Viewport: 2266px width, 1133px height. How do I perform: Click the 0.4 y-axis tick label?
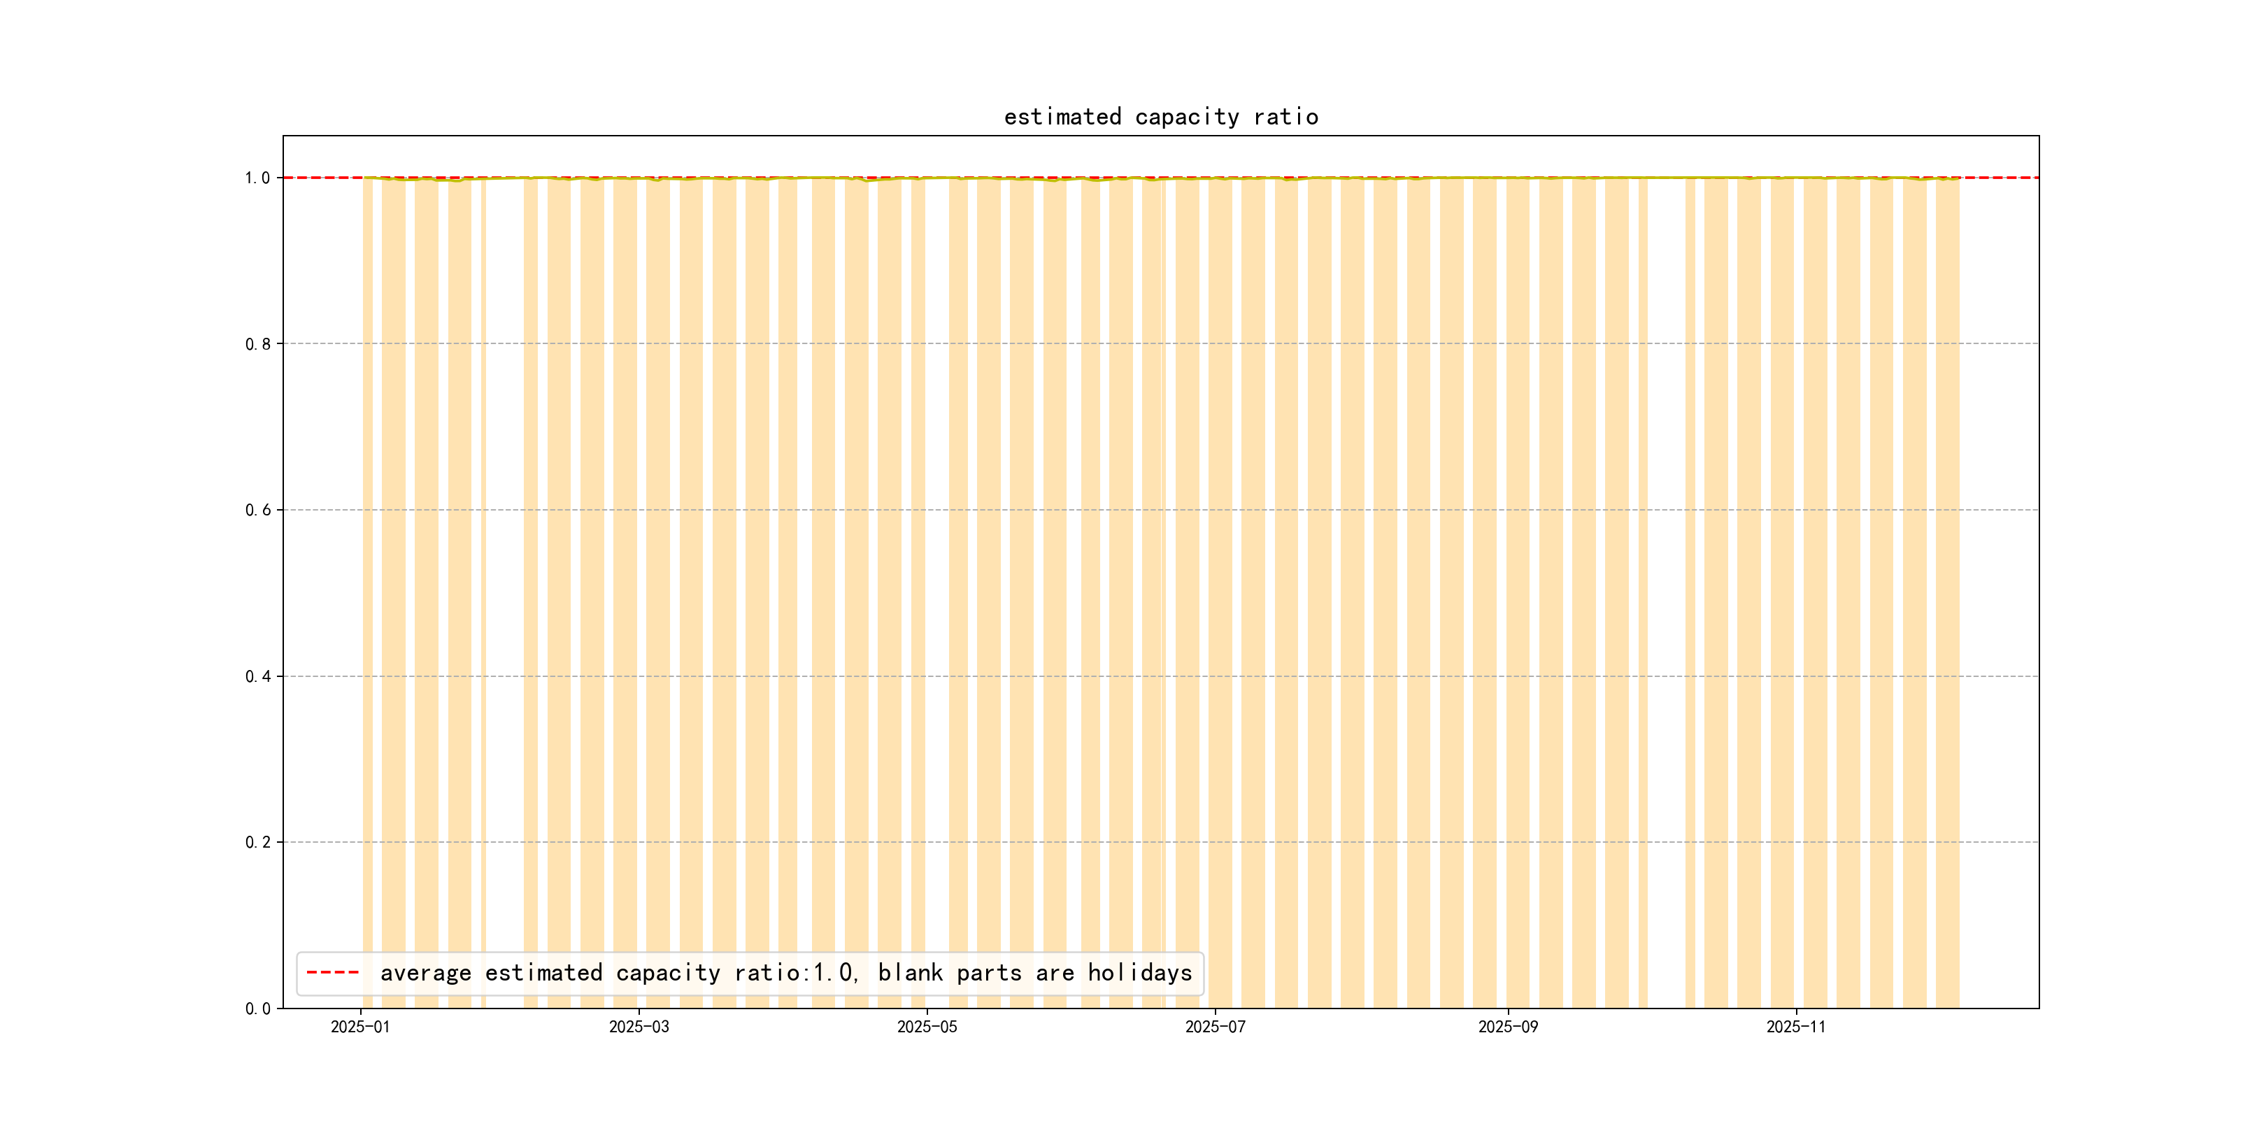coord(257,676)
